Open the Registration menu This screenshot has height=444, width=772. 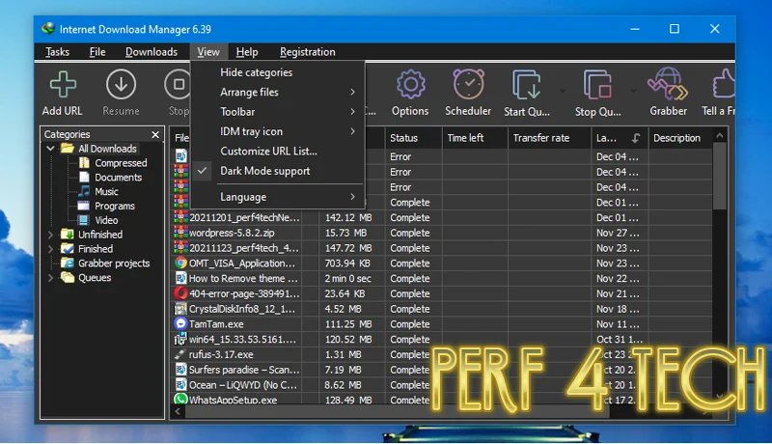307,52
